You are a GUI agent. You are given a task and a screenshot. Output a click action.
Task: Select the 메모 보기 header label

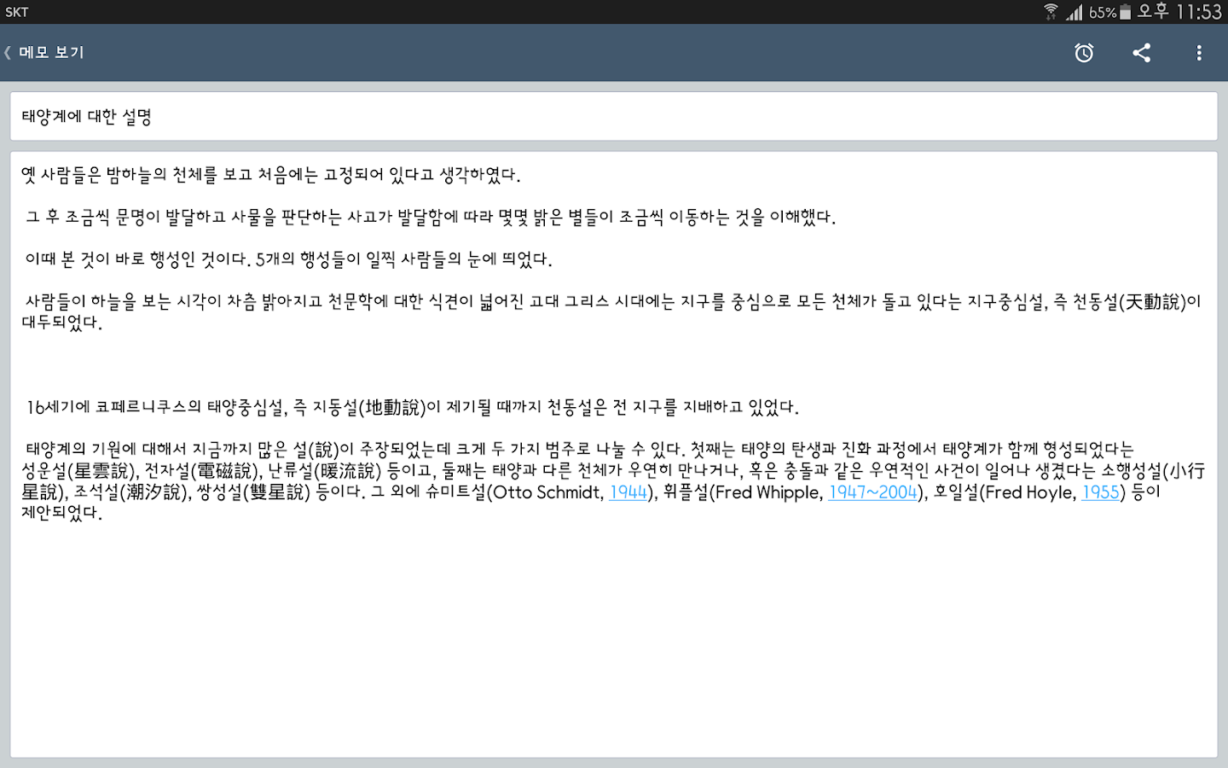53,52
